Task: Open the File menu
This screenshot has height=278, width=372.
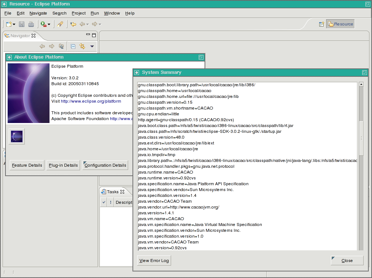Action: click(x=8, y=13)
